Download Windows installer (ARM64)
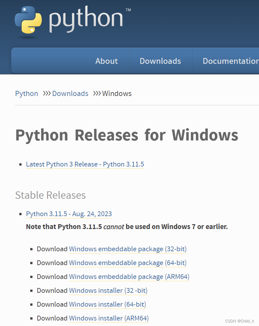 point(109,318)
